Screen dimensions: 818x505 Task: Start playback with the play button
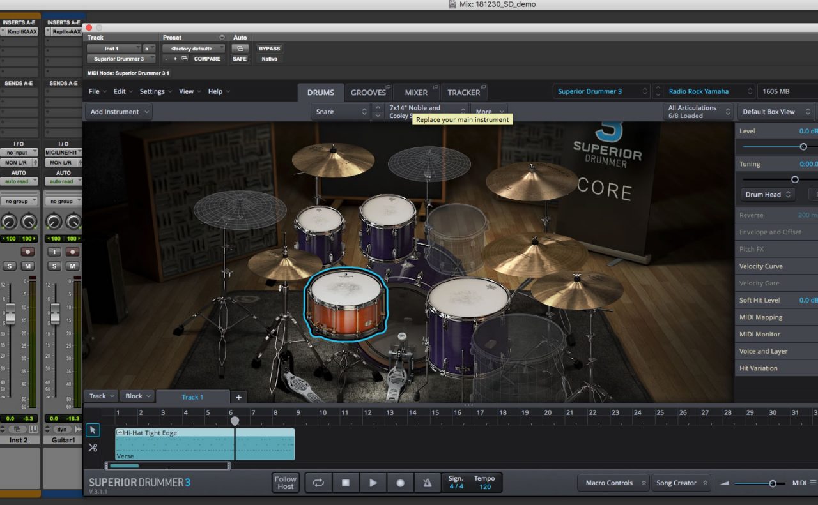coord(373,483)
